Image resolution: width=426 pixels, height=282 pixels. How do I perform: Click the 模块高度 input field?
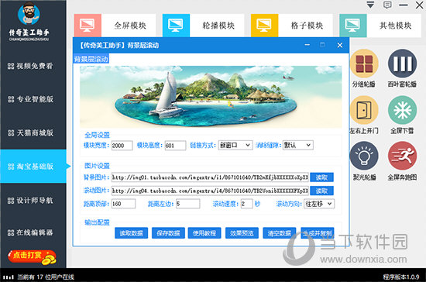click(x=175, y=146)
